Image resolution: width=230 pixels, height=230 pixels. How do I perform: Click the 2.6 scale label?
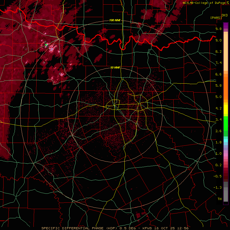(x=218, y=131)
